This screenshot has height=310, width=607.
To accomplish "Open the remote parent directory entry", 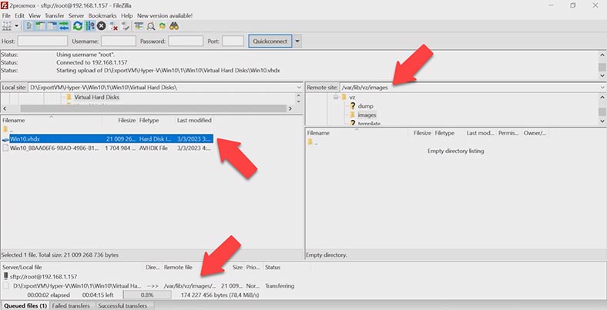I will [313, 142].
